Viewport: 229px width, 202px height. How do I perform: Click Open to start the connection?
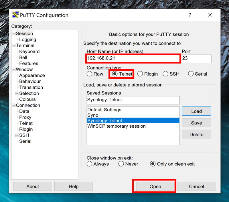click(155, 186)
